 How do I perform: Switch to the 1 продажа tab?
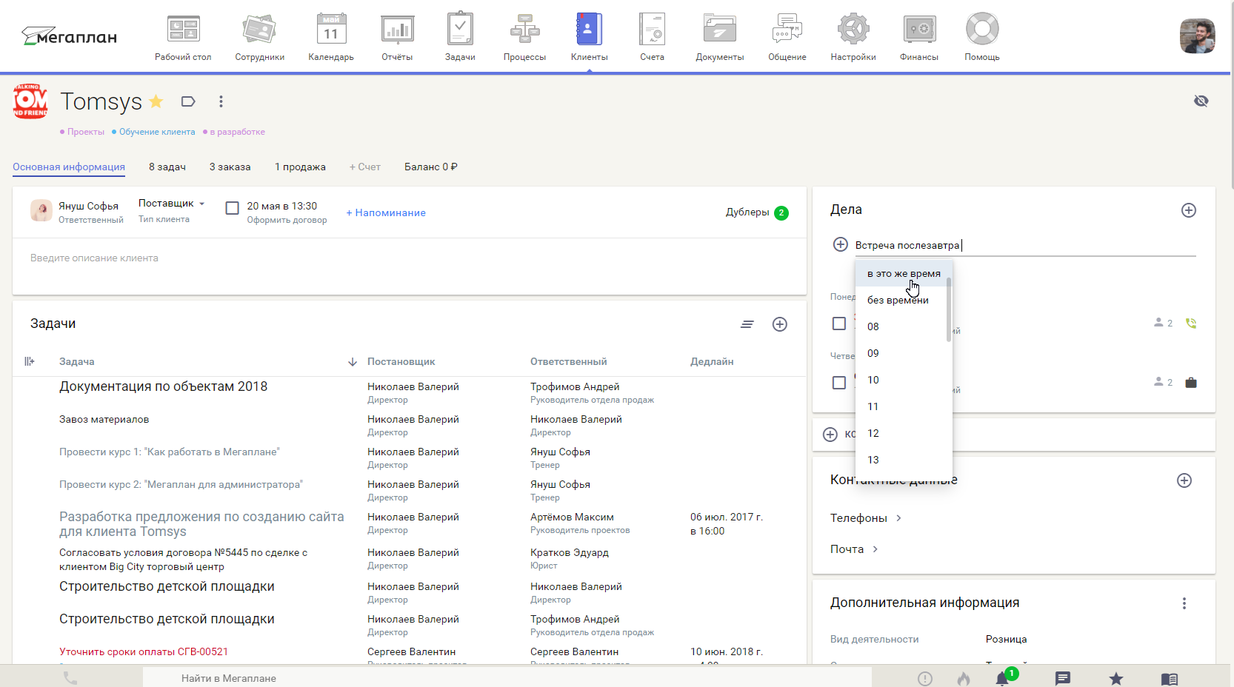pyautogui.click(x=300, y=167)
